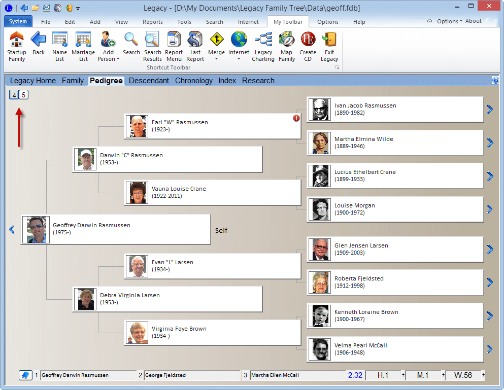504x390 pixels.
Task: Launch the Search tool
Action: tap(131, 43)
